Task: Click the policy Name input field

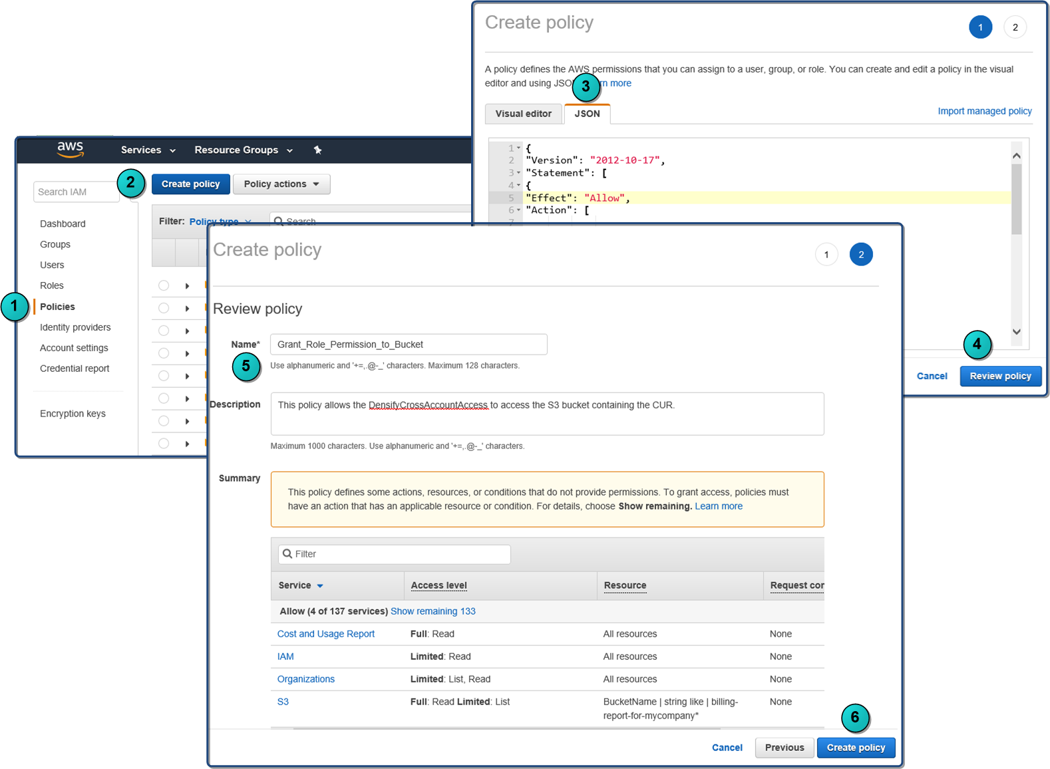Action: (x=409, y=345)
